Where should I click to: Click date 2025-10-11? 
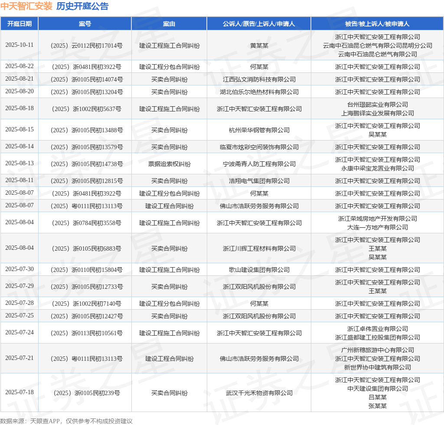click(x=19, y=45)
